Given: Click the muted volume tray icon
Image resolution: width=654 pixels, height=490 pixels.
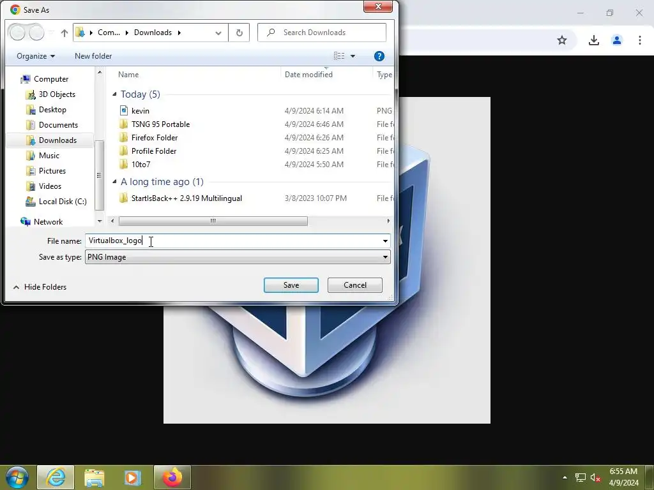Looking at the screenshot, I should click(595, 477).
